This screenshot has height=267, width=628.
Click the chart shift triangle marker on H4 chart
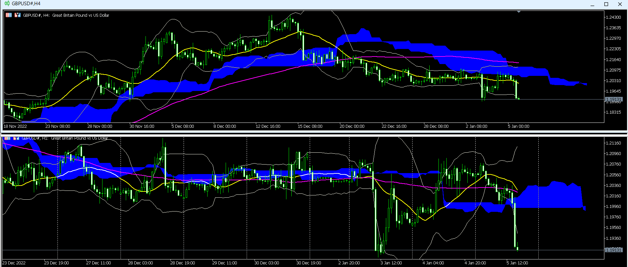coord(519,12)
